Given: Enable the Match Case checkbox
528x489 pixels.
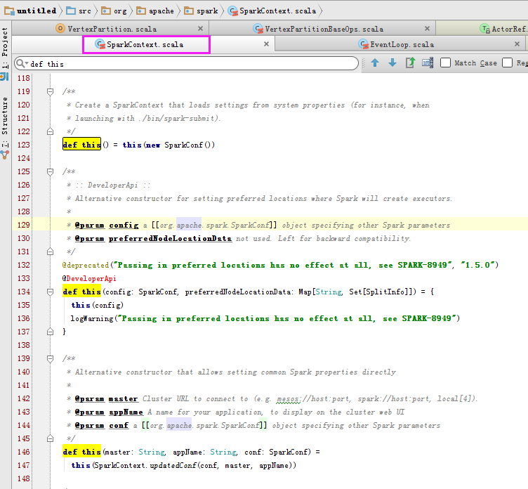Looking at the screenshot, I should pyautogui.click(x=446, y=63).
